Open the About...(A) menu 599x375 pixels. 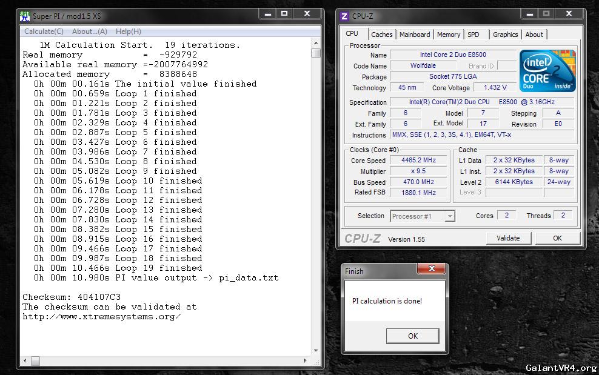[x=90, y=32]
